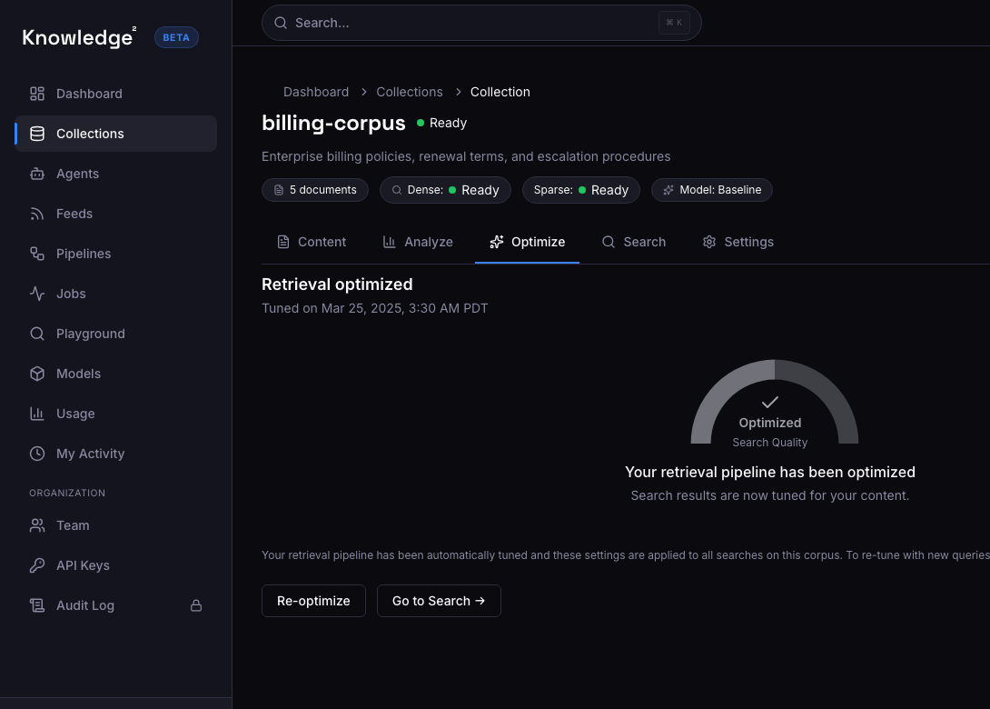
Task: Click the Usage bar chart icon
Action: coord(37,414)
